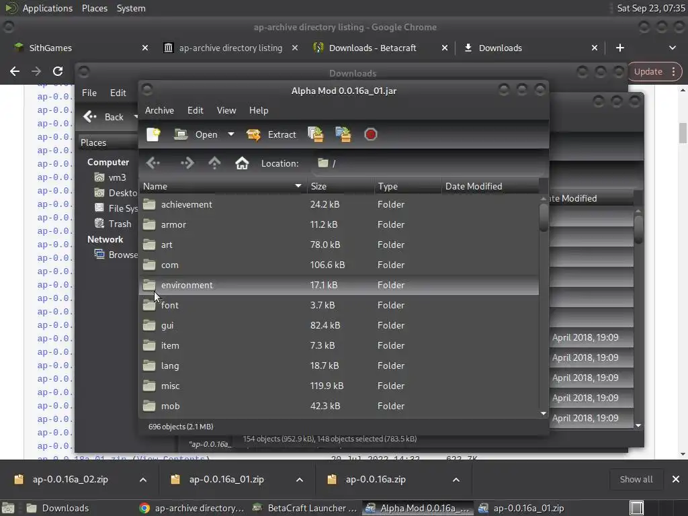688x516 pixels.
Task: Open the Archive menu
Action: [159, 111]
